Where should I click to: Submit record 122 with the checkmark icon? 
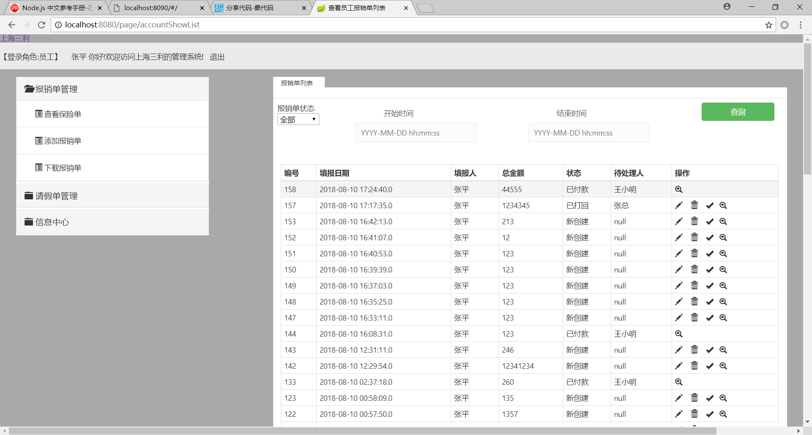[710, 414]
